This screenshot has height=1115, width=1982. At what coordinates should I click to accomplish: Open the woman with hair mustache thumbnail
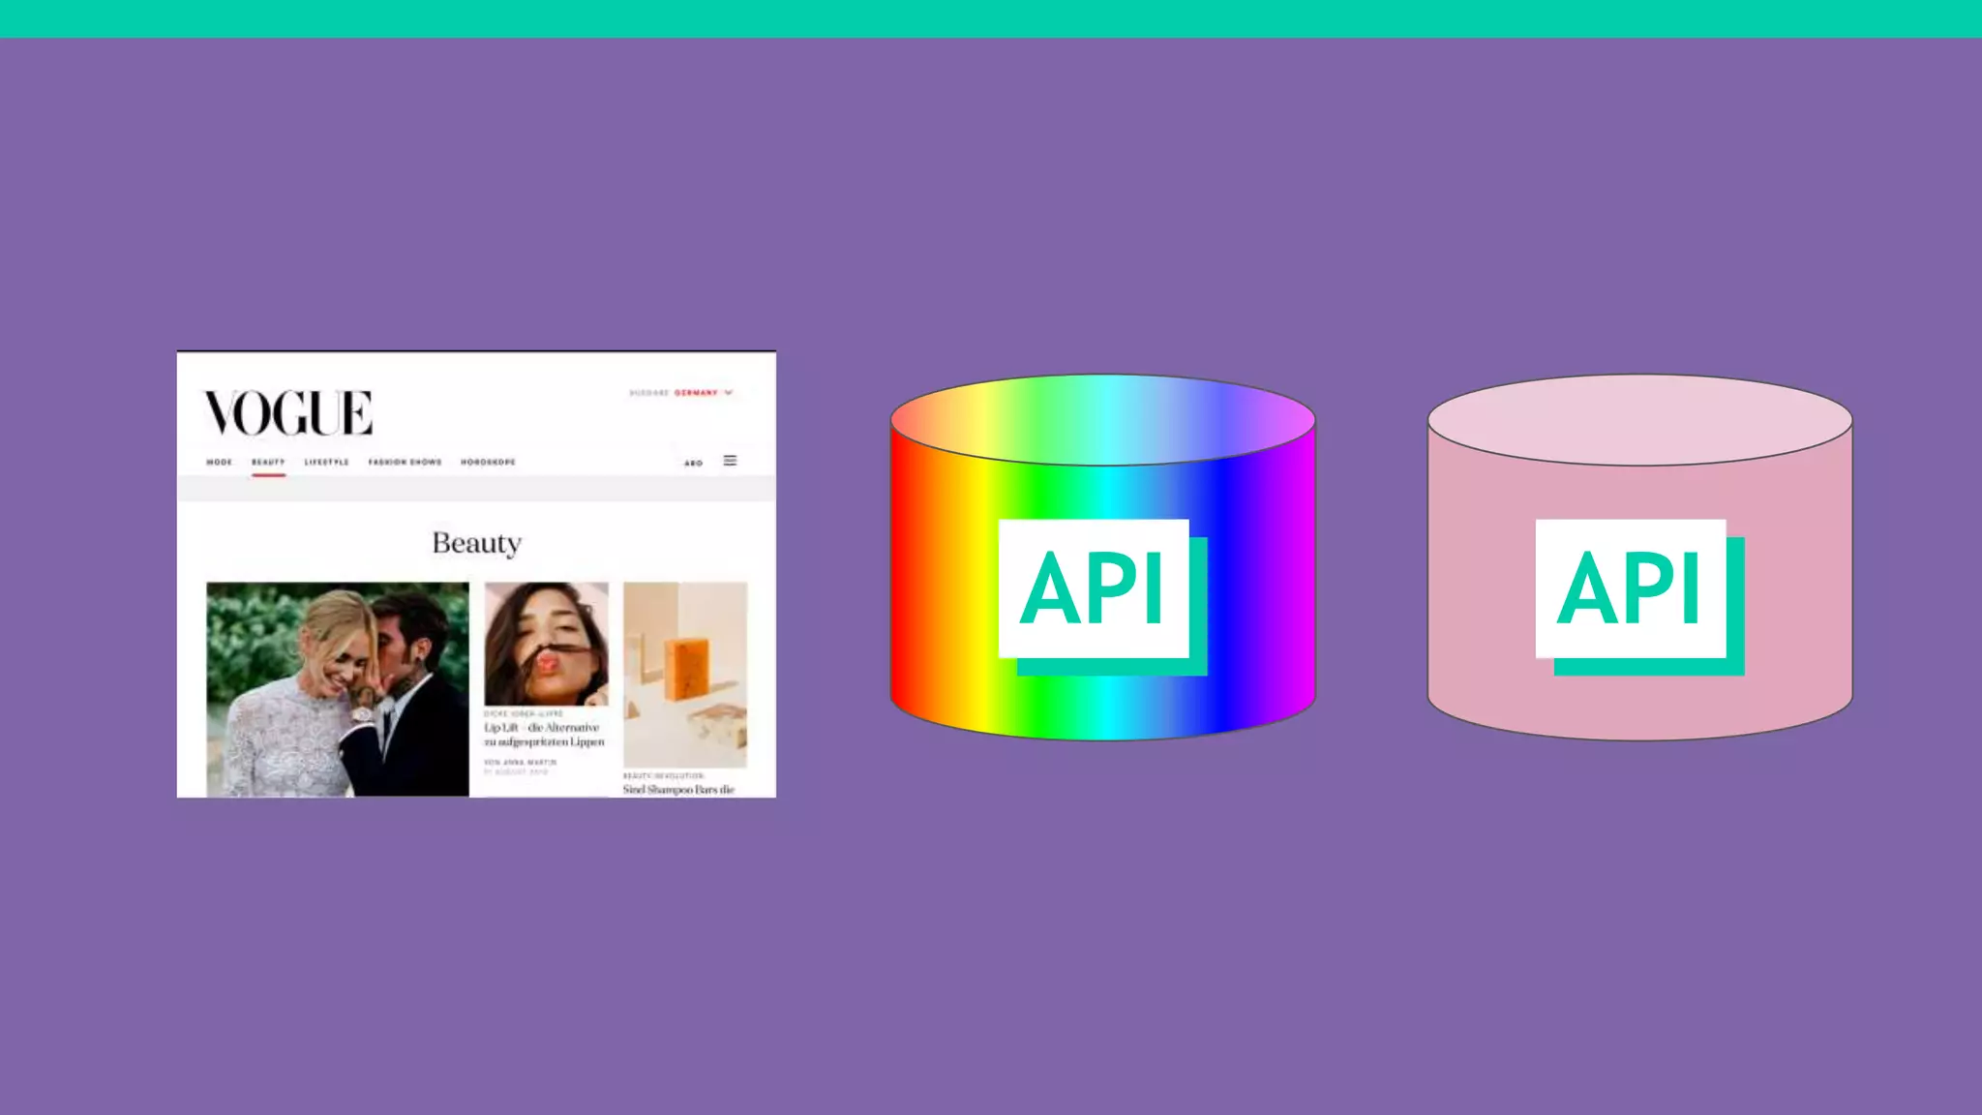point(546,644)
